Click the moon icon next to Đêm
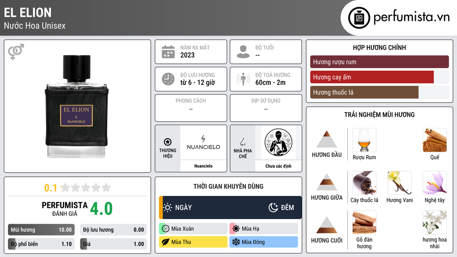The height and width of the screenshot is (257, 457). [273, 207]
